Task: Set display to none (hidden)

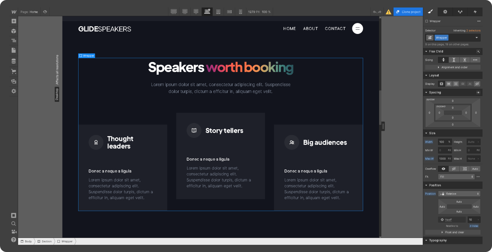Action: click(477, 84)
